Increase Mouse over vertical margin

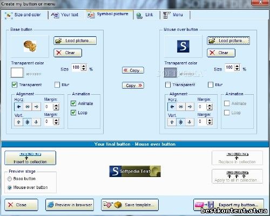tap(210, 120)
